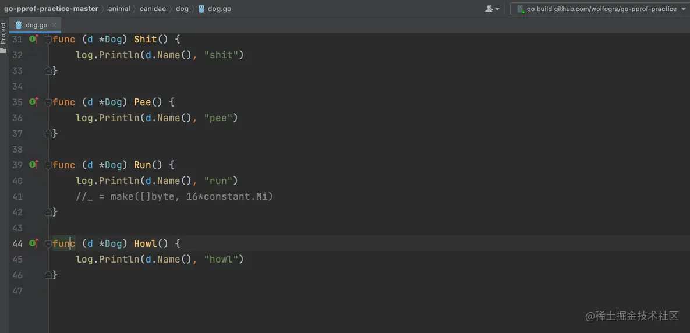Click the implements-interface gutter icon on line 44
690x333 pixels.
pyautogui.click(x=33, y=243)
